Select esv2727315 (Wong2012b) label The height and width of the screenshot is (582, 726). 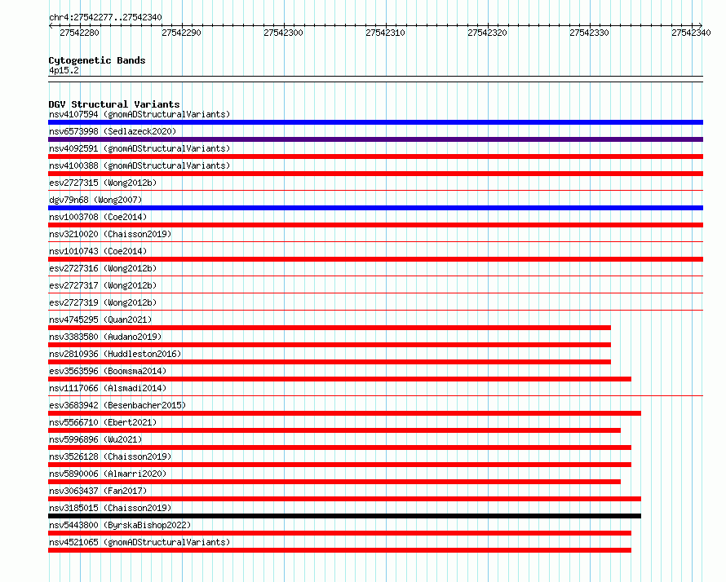coord(103,183)
